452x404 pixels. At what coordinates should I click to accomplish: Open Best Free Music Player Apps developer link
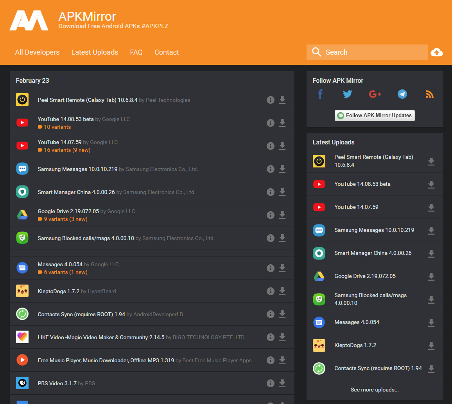click(217, 360)
